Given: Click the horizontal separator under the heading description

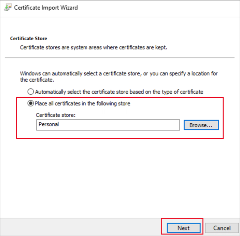Looking at the screenshot, I should [119, 58].
